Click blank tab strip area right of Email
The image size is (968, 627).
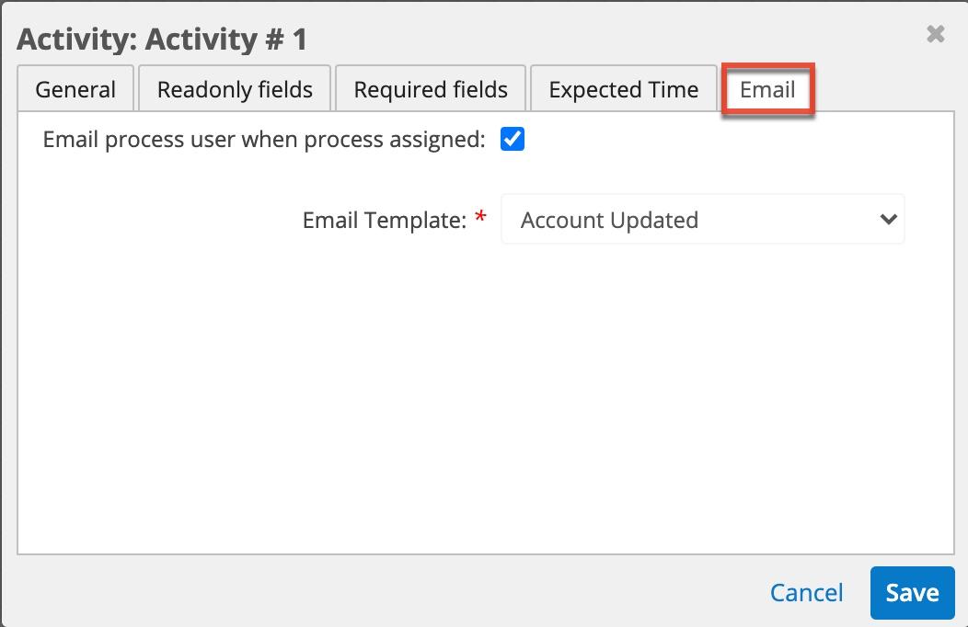[883, 90]
